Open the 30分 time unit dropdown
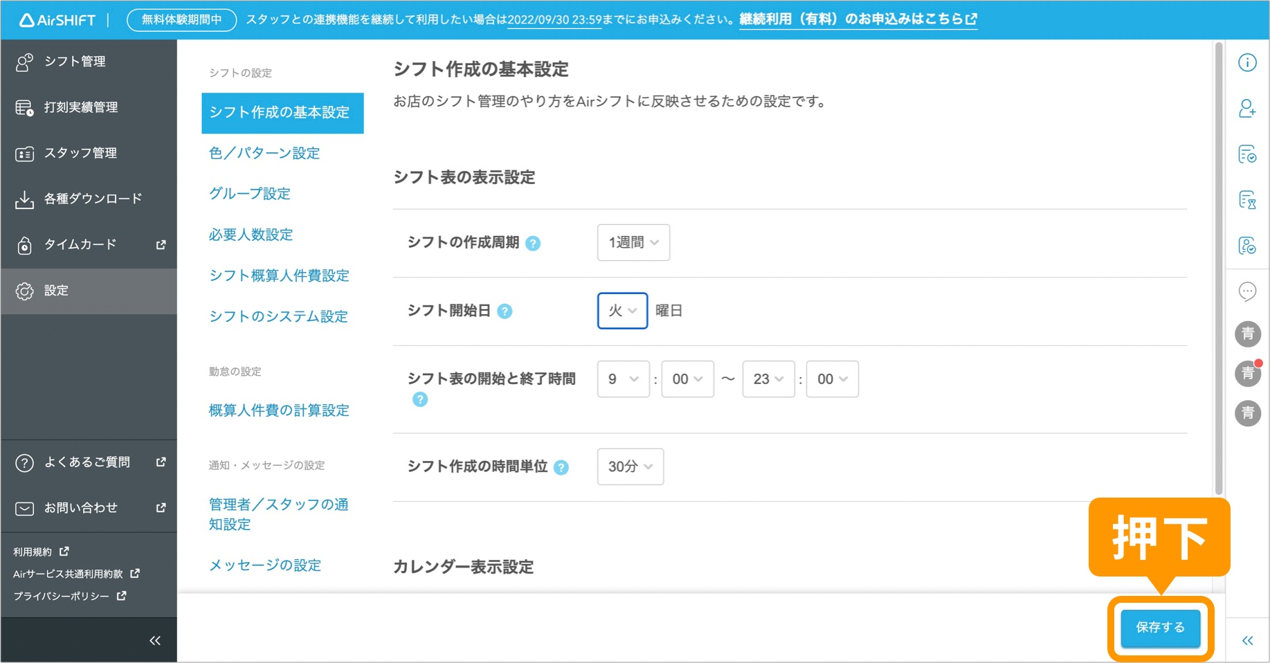This screenshot has height=663, width=1270. point(629,466)
